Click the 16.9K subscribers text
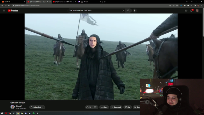 coord(21,108)
